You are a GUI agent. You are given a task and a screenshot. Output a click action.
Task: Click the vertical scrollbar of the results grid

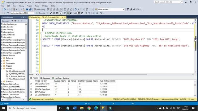tap(195, 88)
